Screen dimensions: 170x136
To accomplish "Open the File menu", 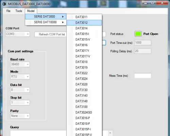I will tap(8, 11).
